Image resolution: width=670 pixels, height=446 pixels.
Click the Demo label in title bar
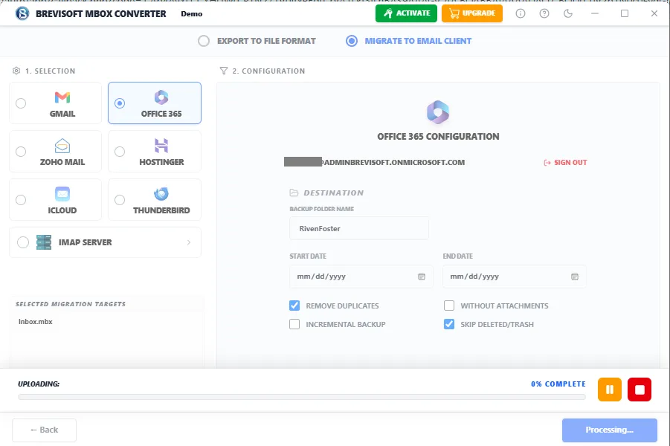tap(191, 13)
